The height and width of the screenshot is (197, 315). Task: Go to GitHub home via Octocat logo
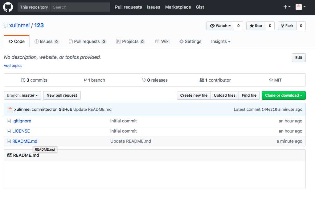point(8,7)
